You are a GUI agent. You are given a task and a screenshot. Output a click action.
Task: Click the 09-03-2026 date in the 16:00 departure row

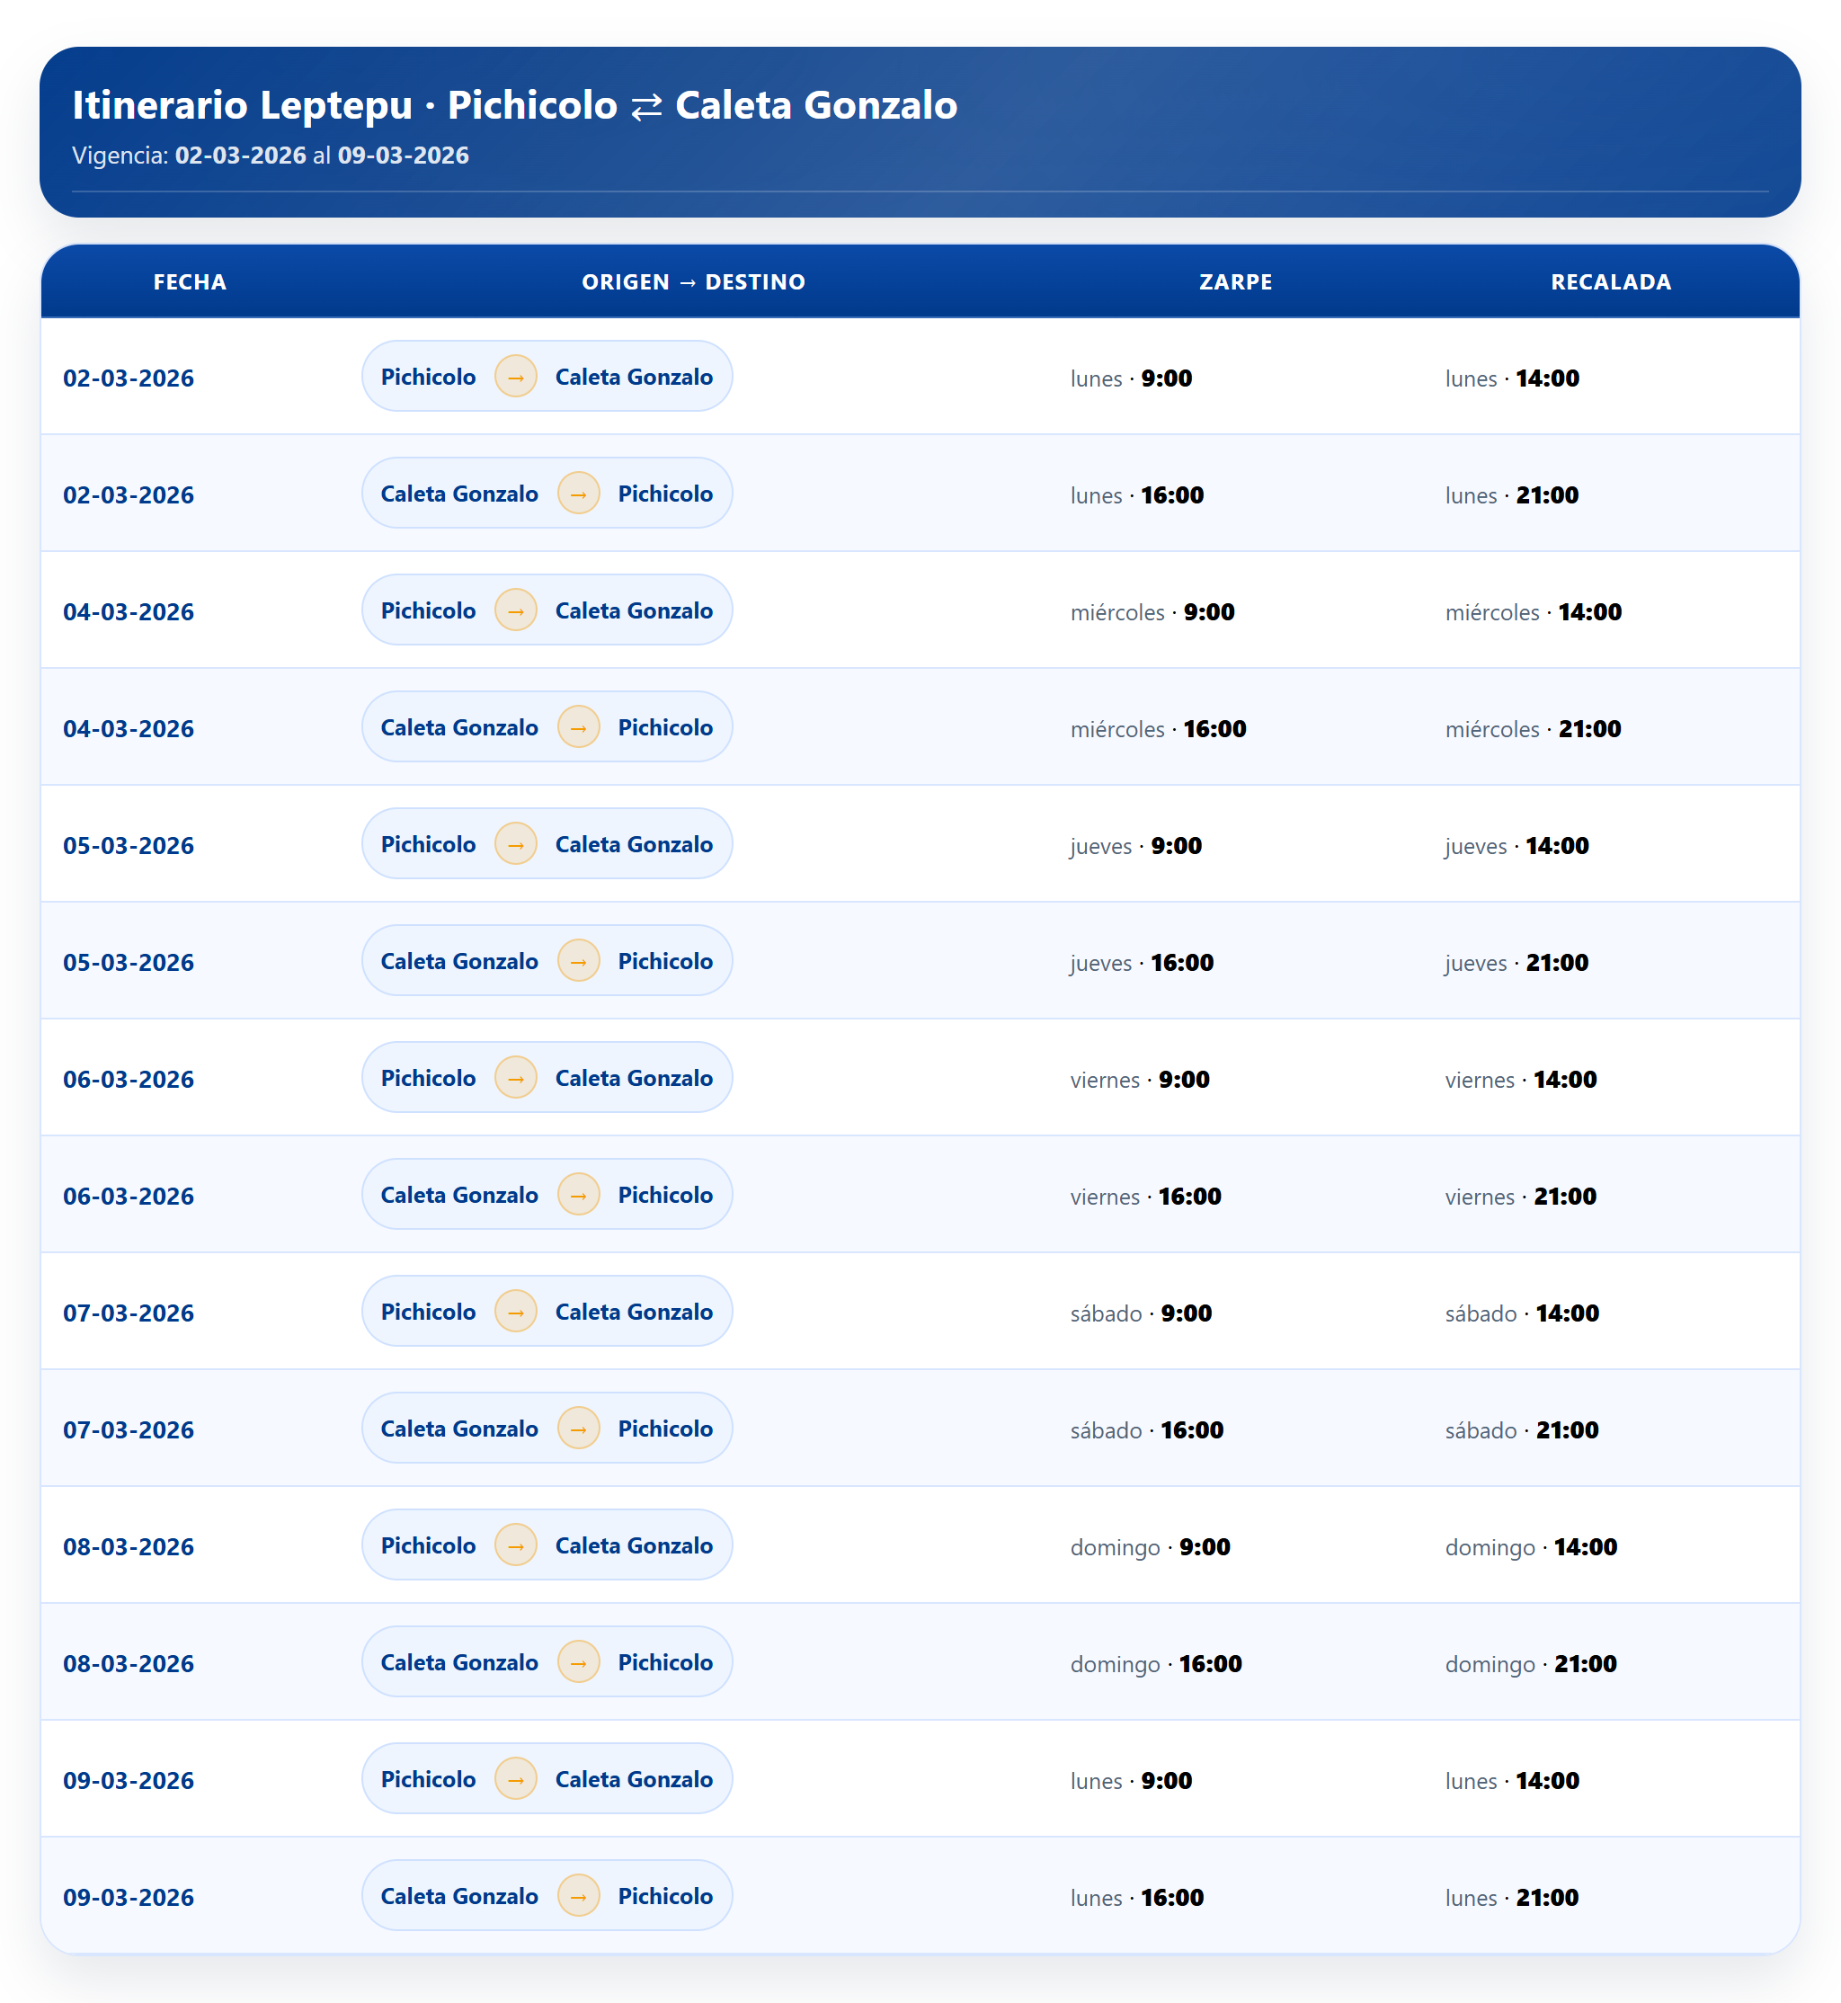129,1896
